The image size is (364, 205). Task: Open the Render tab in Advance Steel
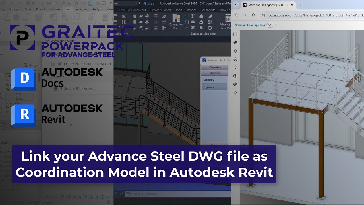(x=191, y=10)
